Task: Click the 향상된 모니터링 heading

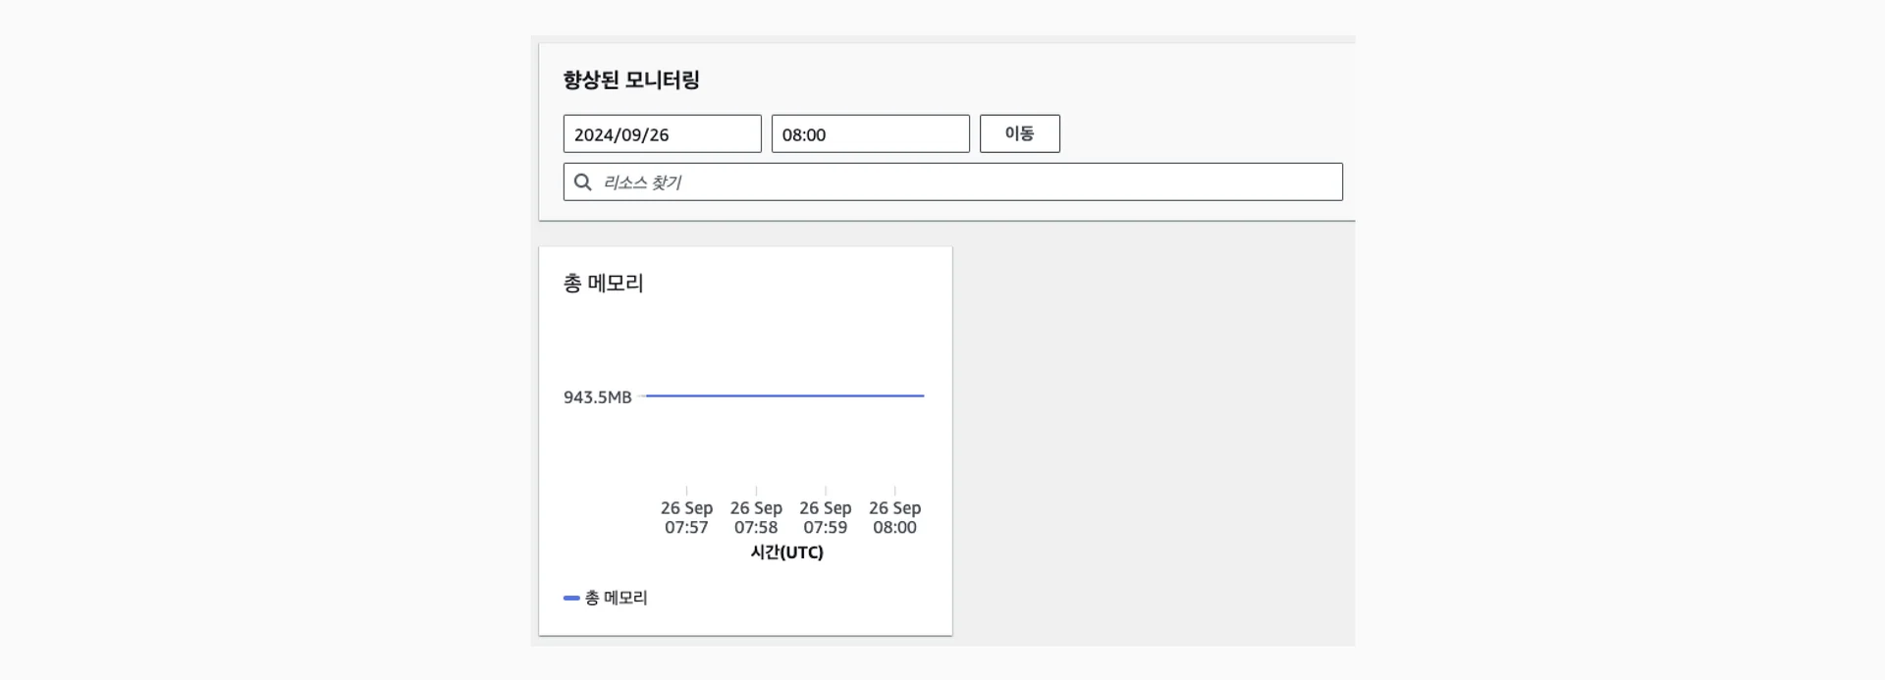Action: pos(631,80)
